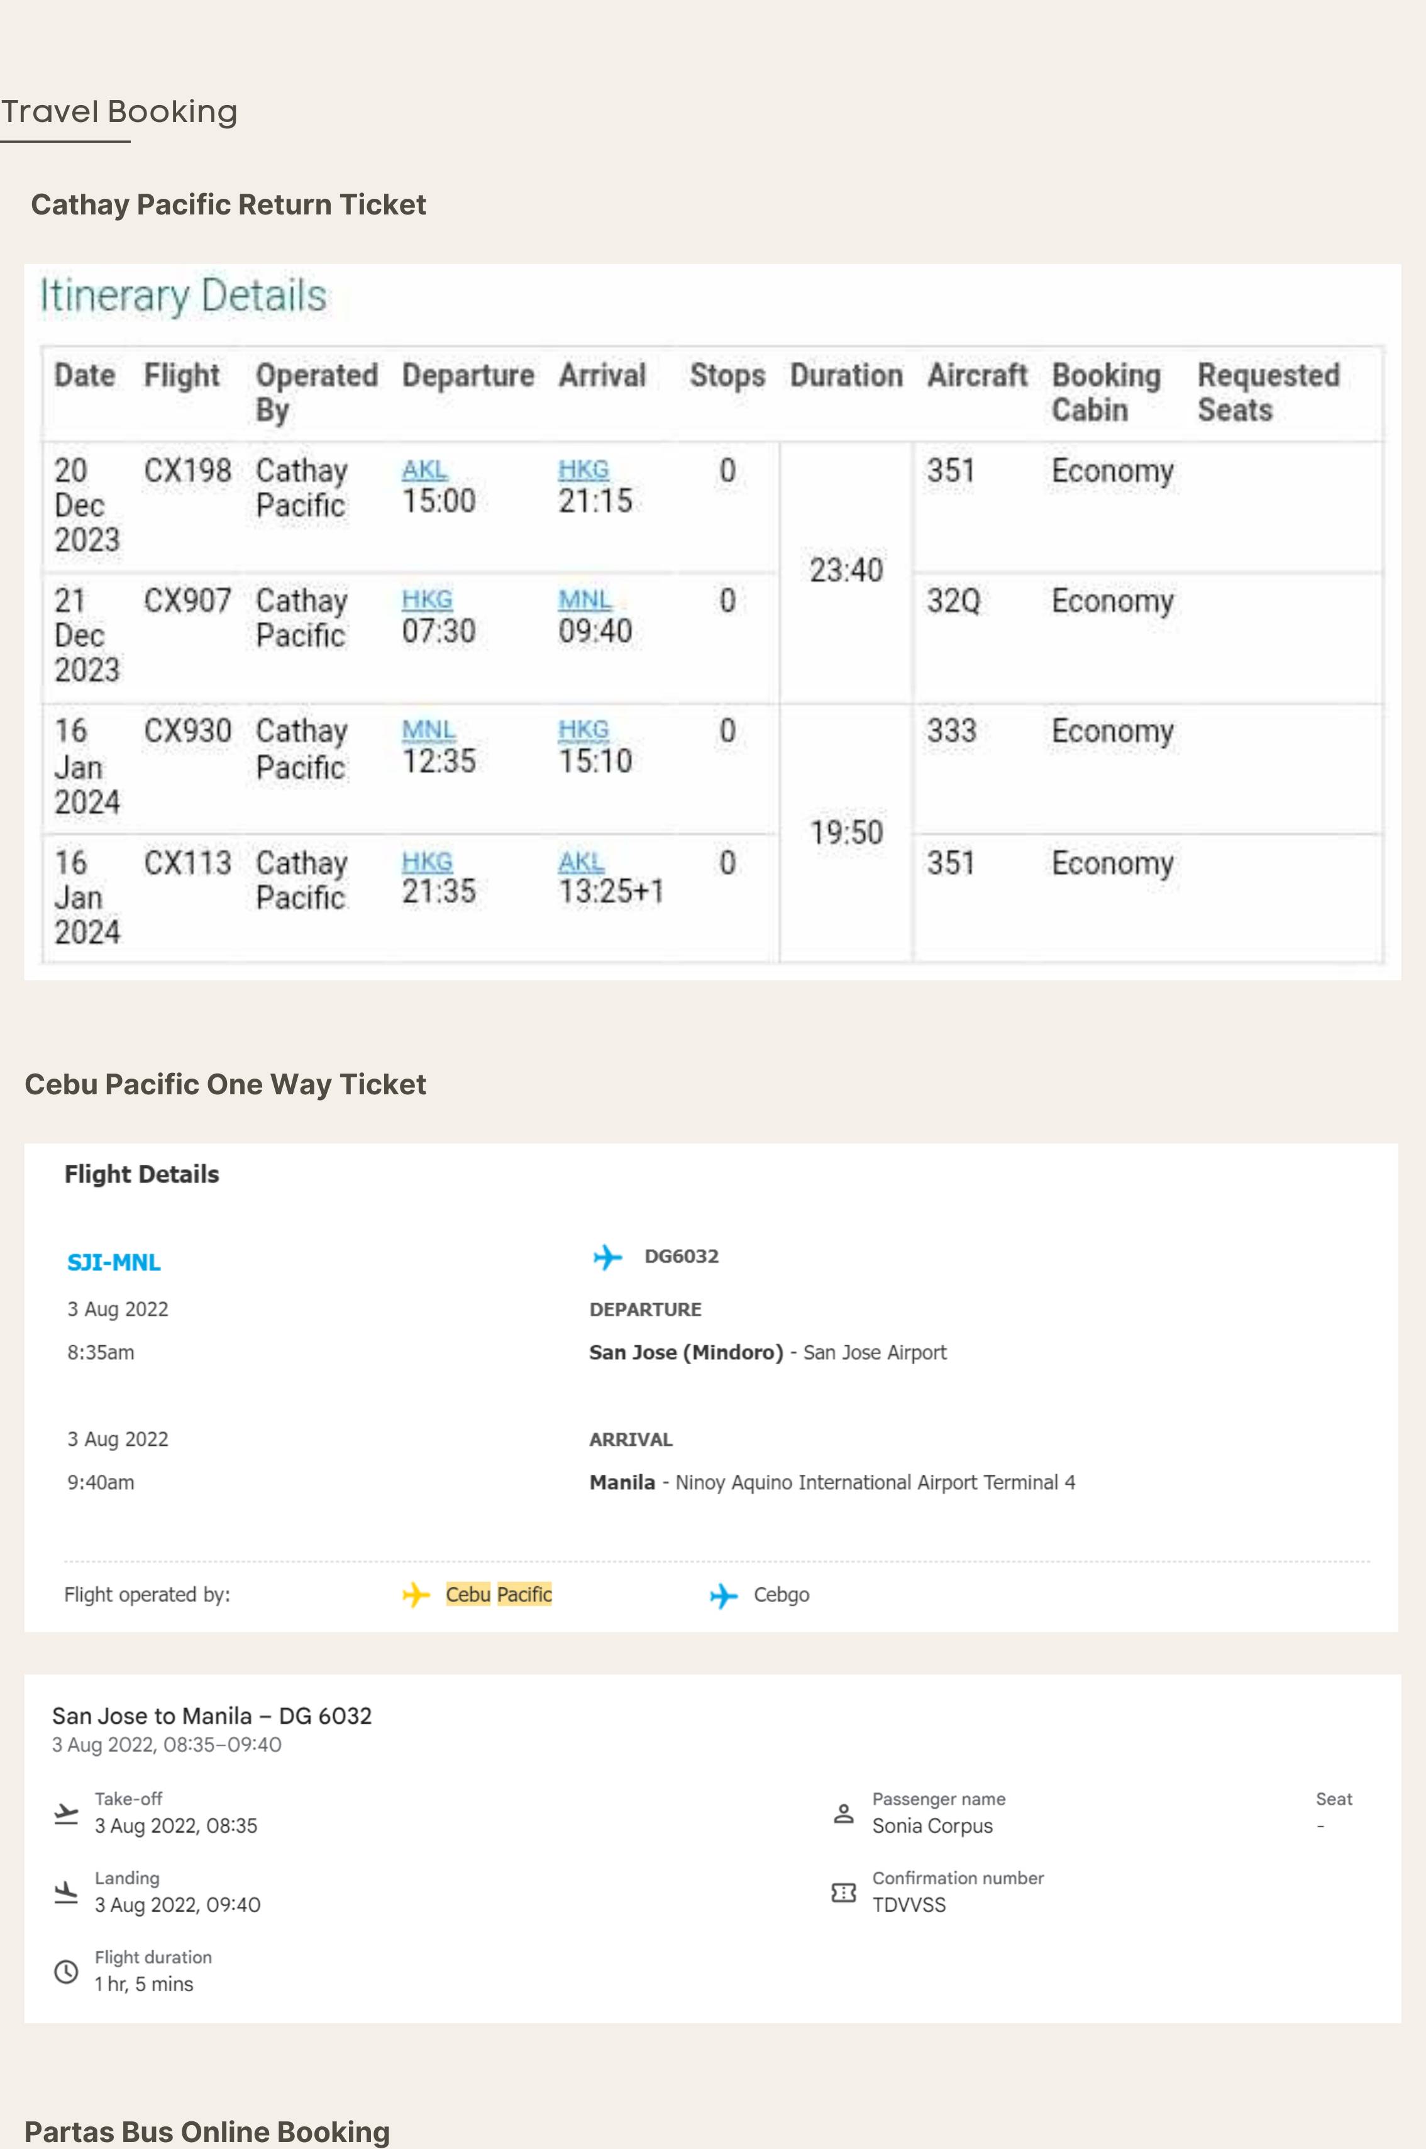Follow the HKG departure link for CX907
The height and width of the screenshot is (2149, 1426).
click(x=426, y=600)
